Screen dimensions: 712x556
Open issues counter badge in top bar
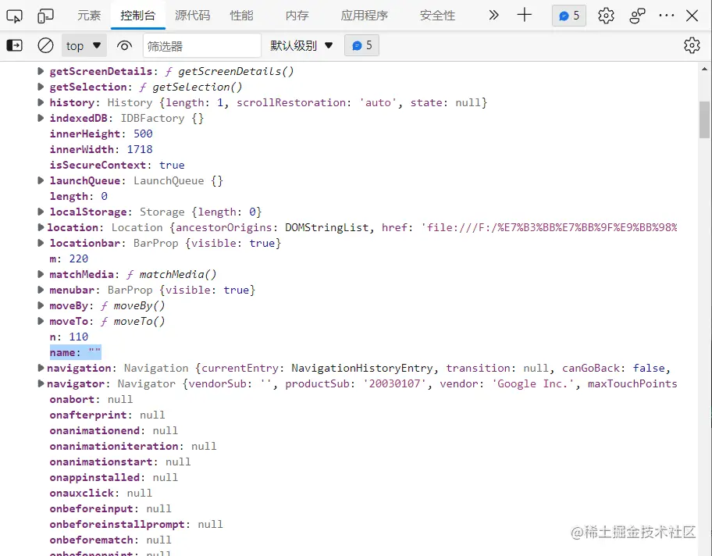(569, 16)
